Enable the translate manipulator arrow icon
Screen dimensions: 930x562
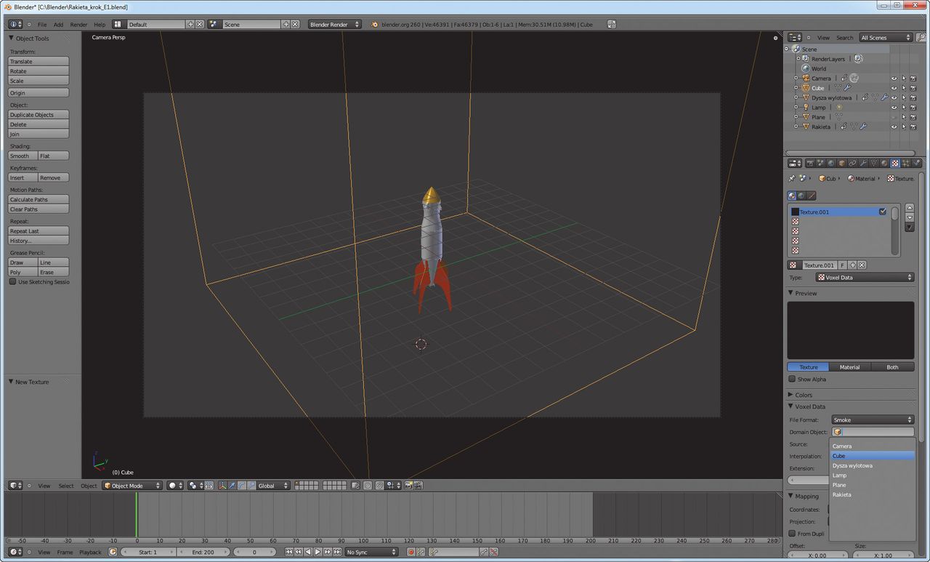(232, 485)
